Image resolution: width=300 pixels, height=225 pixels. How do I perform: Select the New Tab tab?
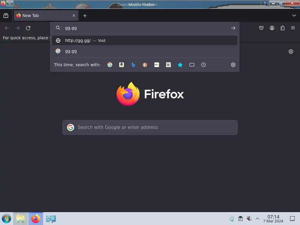46,16
